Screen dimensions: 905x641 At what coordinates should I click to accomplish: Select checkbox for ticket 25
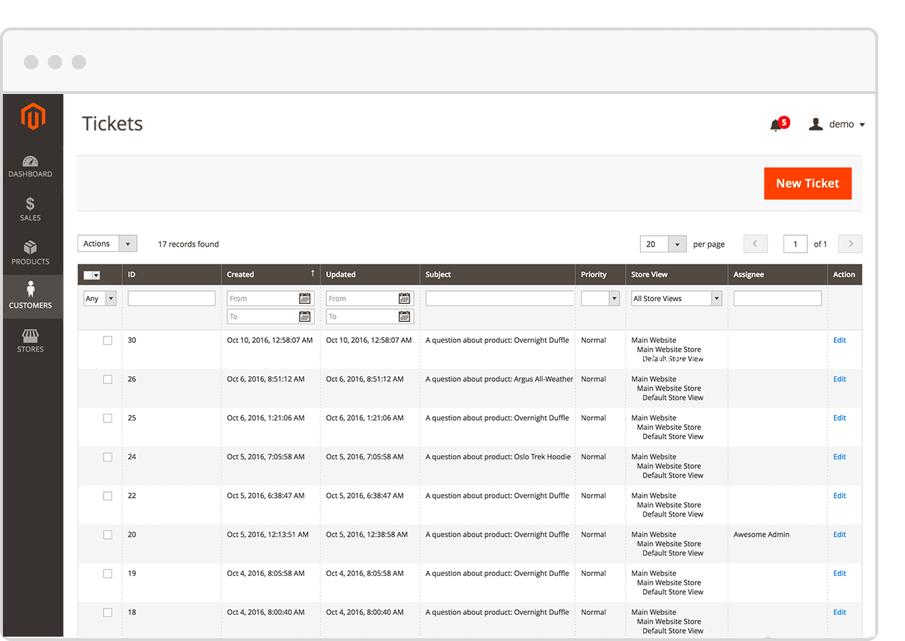[x=108, y=418]
